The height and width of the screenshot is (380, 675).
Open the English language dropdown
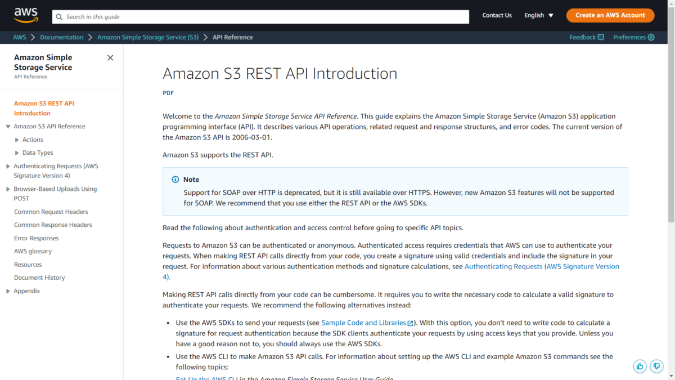coord(538,16)
